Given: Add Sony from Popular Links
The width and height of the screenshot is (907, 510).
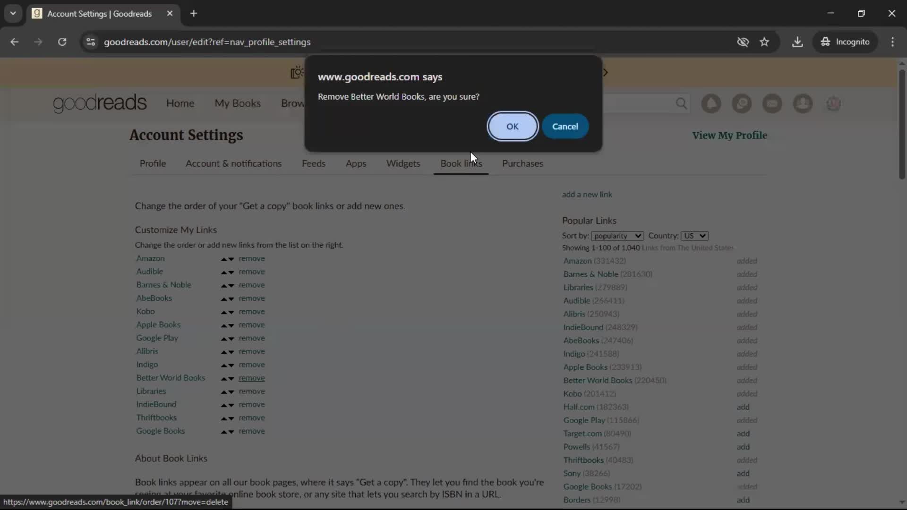Looking at the screenshot, I should 743,473.
